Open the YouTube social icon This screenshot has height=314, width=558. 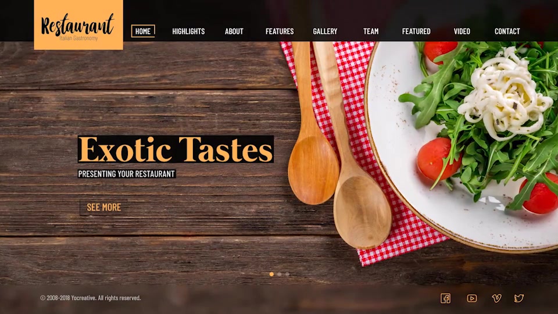pyautogui.click(x=472, y=298)
